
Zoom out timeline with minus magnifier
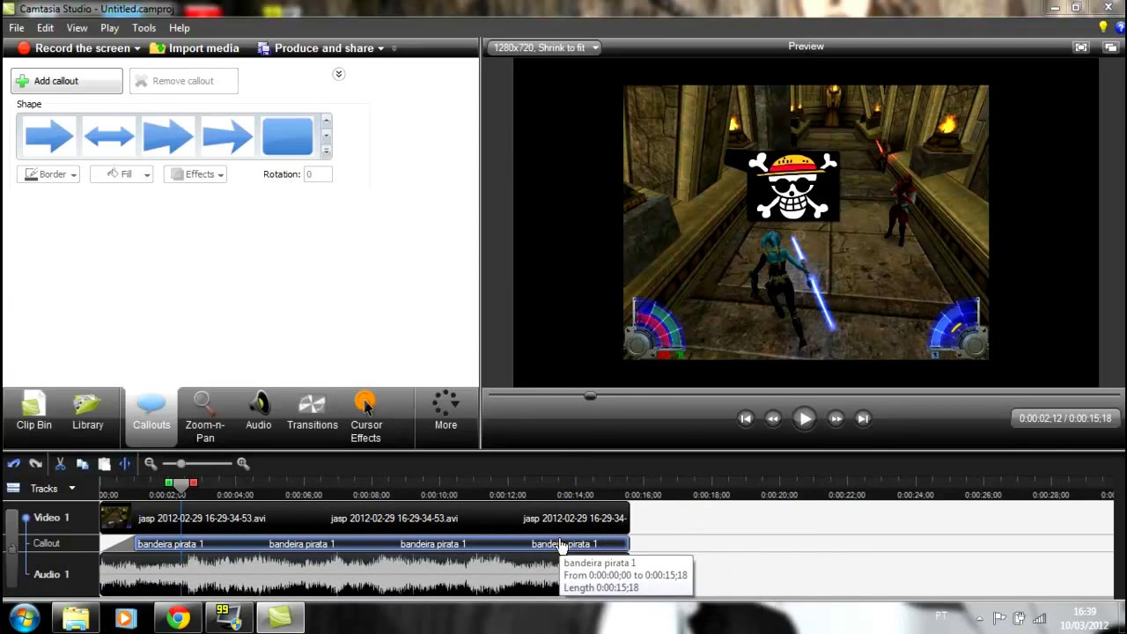[x=151, y=464]
